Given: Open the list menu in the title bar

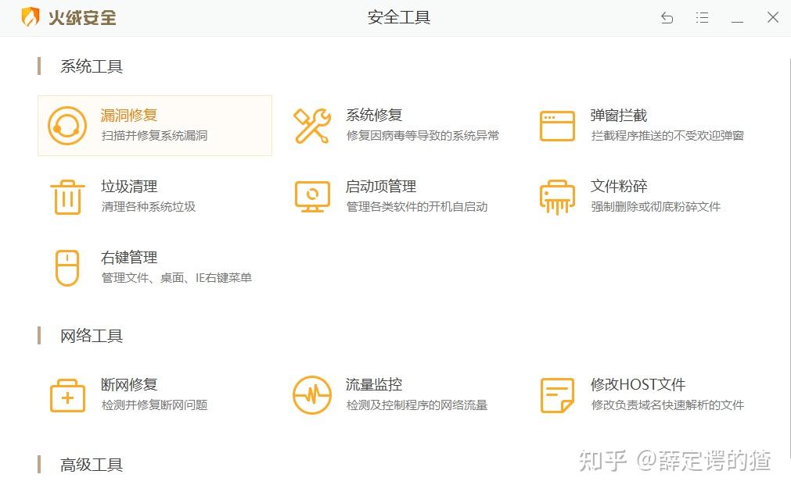Looking at the screenshot, I should click(702, 17).
